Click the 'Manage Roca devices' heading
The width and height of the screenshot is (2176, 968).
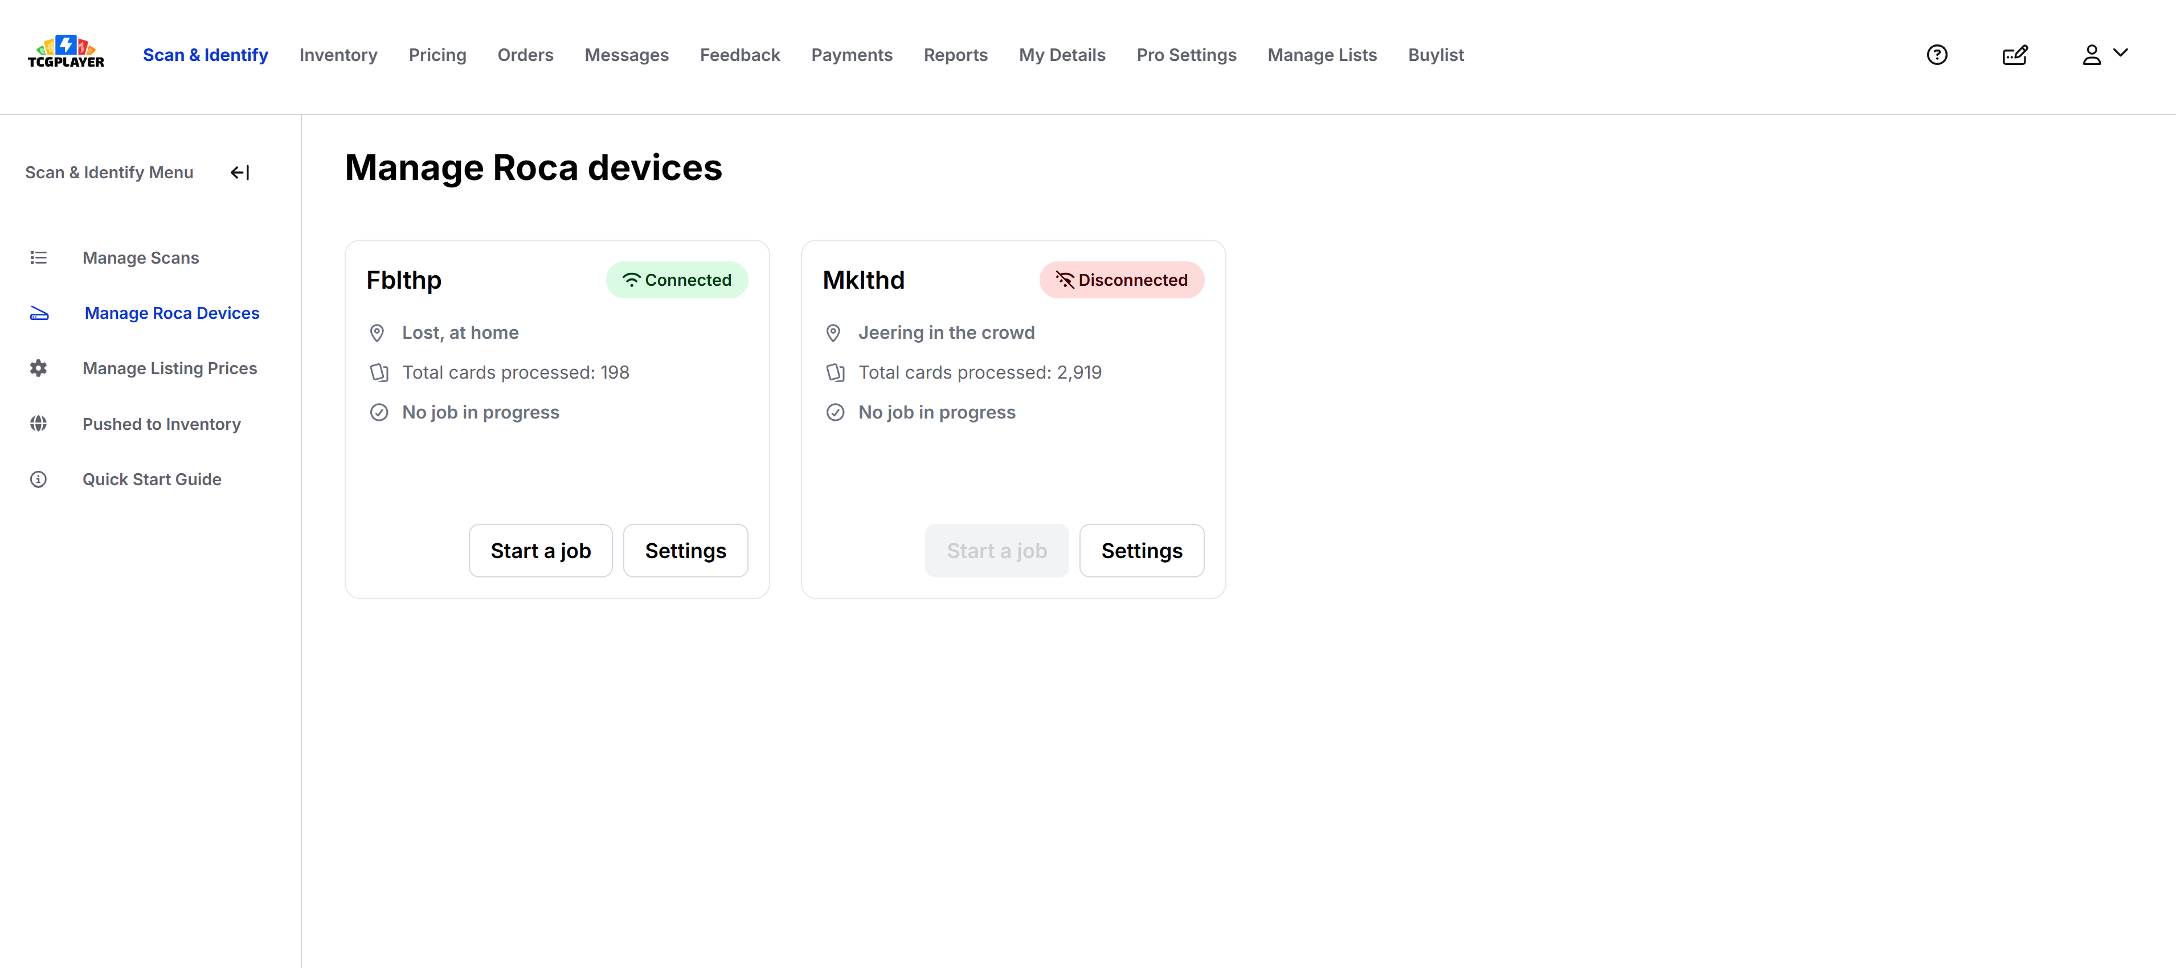pos(534,168)
